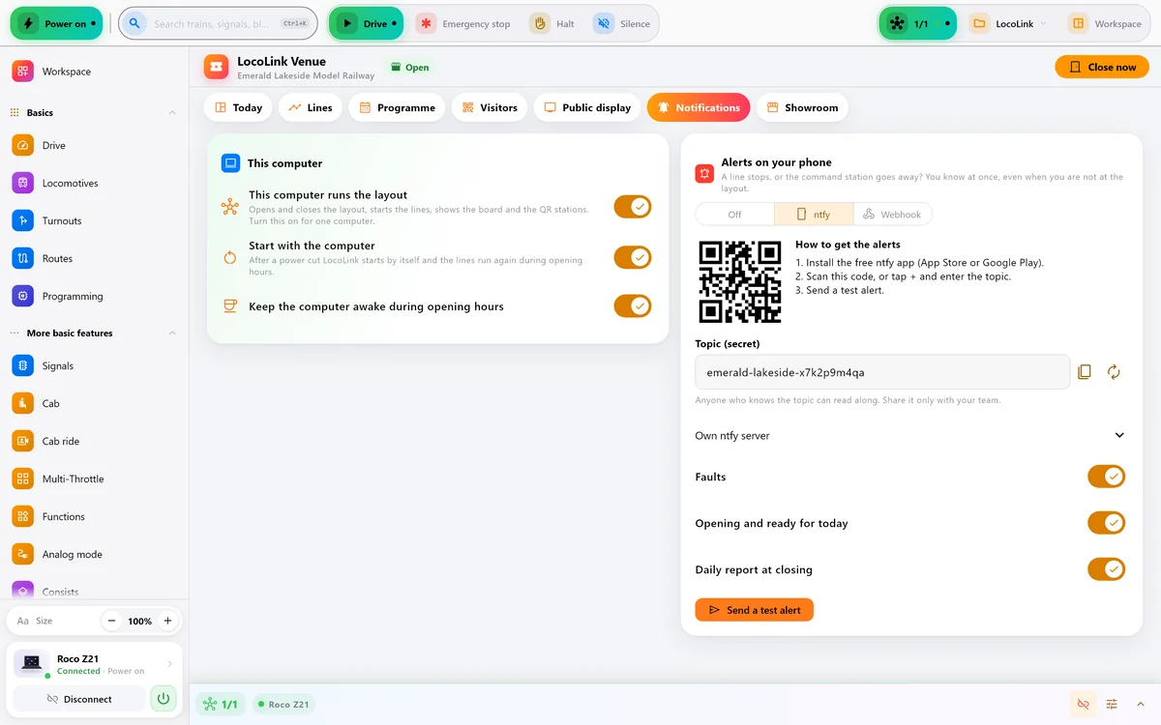Click the muted-sound icon in bottom bar
Viewport: 1161px width, 725px height.
1084,704
